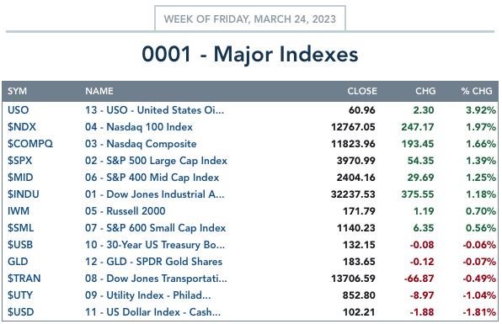Sort by % CHG column header
Image resolution: width=502 pixels, height=324 pixels.
[x=477, y=91]
